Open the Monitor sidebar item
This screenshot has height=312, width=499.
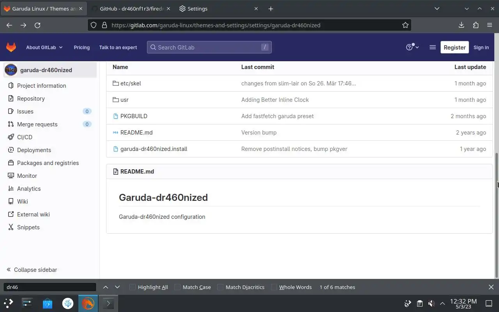[x=50, y=176]
